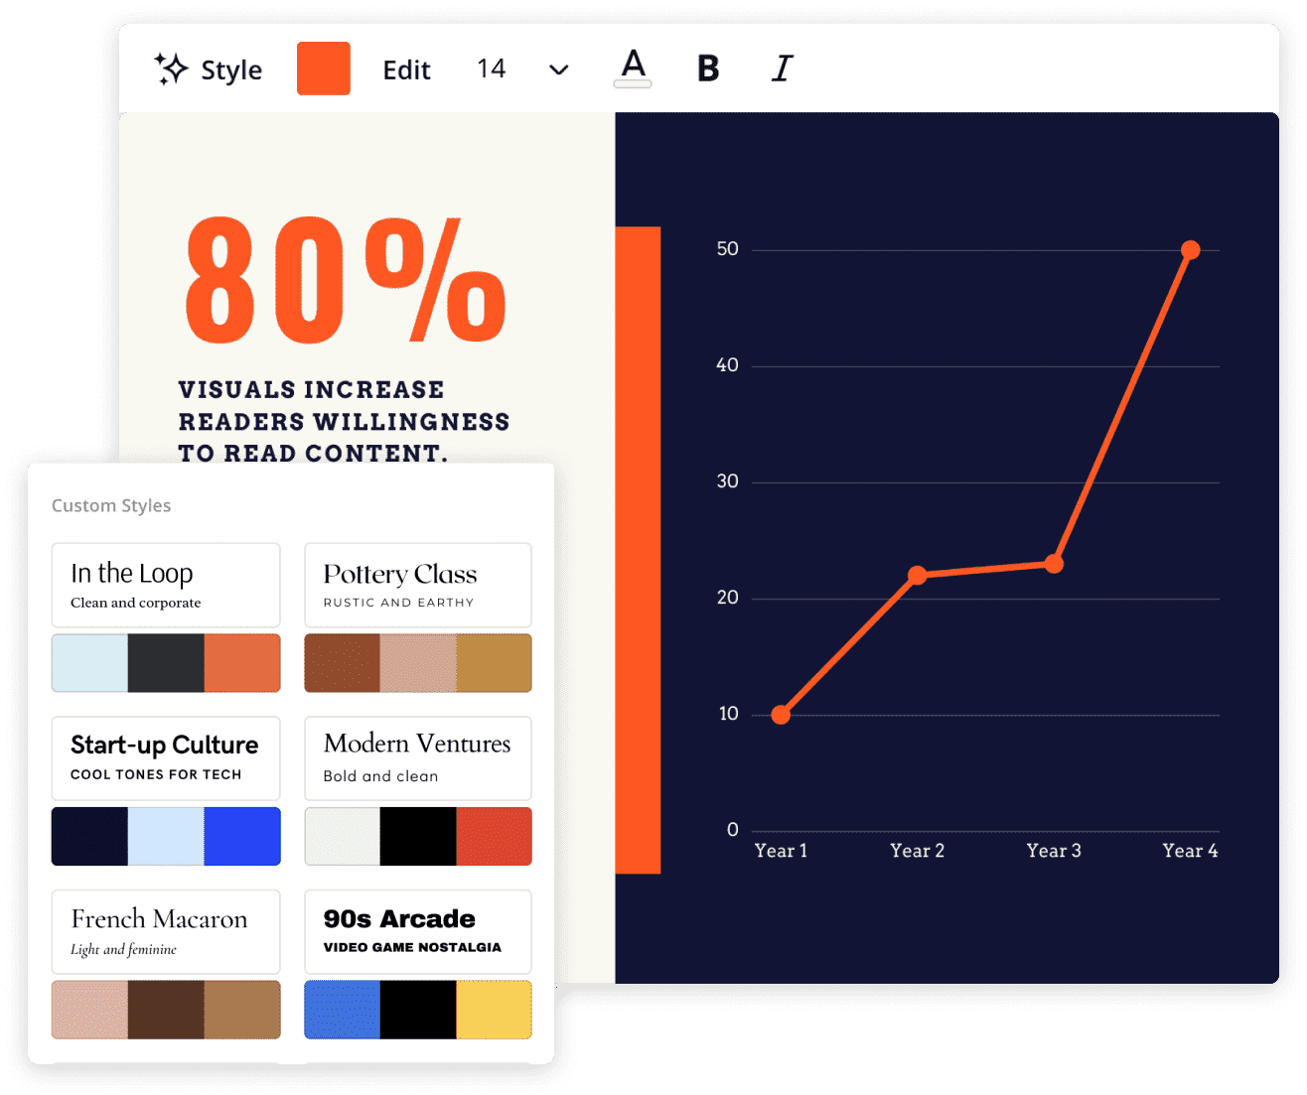The height and width of the screenshot is (1095, 1307).
Task: Click the 80% headline text
Action: click(346, 280)
